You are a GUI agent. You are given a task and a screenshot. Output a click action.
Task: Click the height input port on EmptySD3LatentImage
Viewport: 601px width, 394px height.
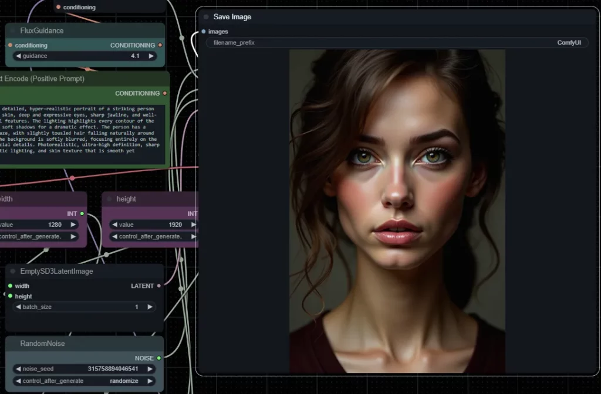click(x=10, y=296)
